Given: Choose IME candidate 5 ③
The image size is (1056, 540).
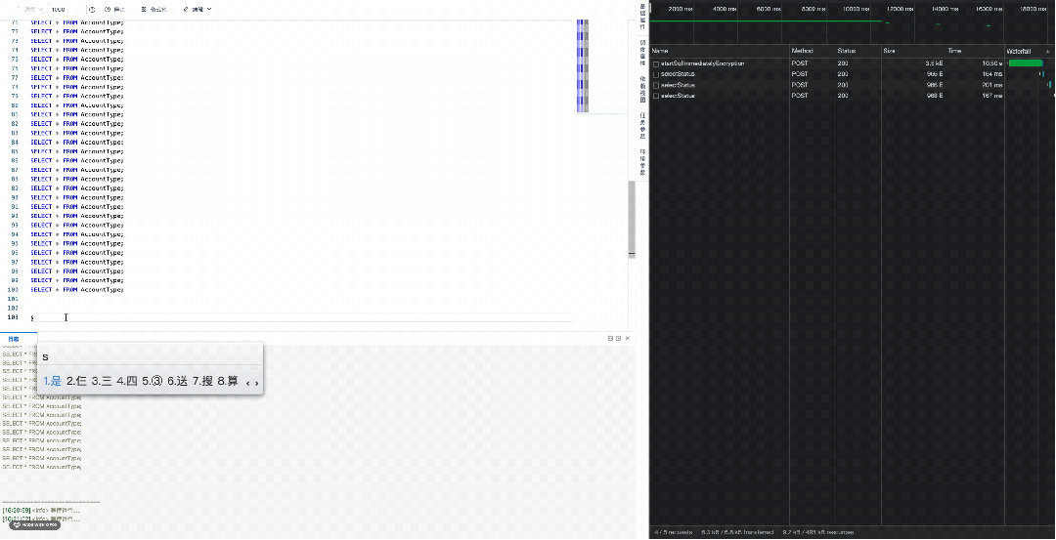Looking at the screenshot, I should [x=153, y=381].
